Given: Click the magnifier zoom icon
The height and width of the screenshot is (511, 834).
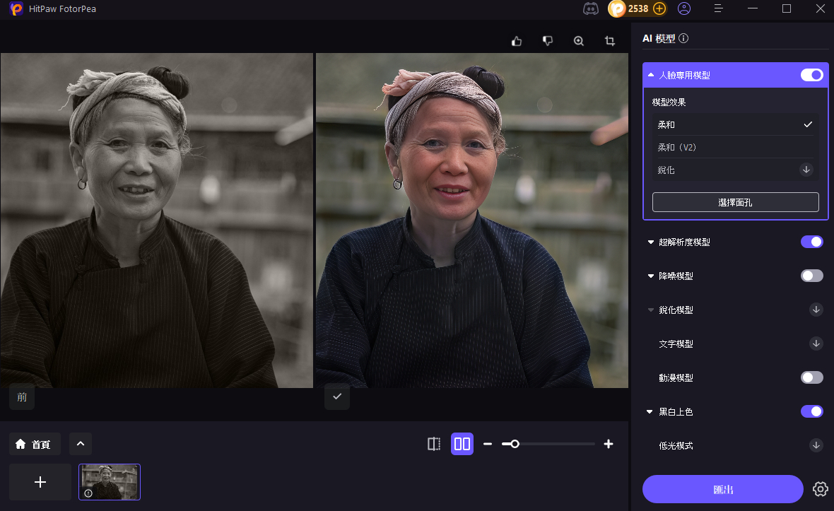Looking at the screenshot, I should (x=579, y=41).
